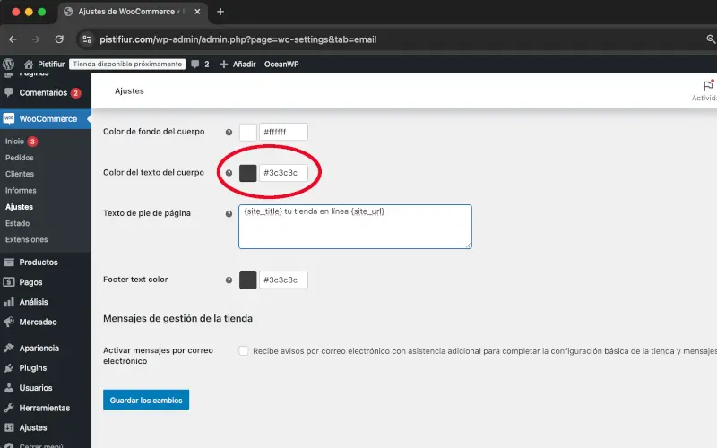717x448 pixels.
Task: Open a new browser tab with plus icon
Action: coord(220,12)
